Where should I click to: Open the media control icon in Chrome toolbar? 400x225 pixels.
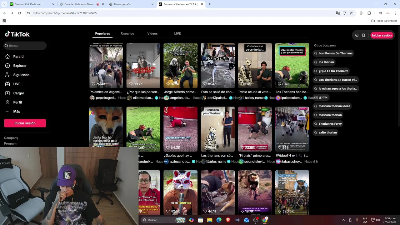[x=380, y=13]
